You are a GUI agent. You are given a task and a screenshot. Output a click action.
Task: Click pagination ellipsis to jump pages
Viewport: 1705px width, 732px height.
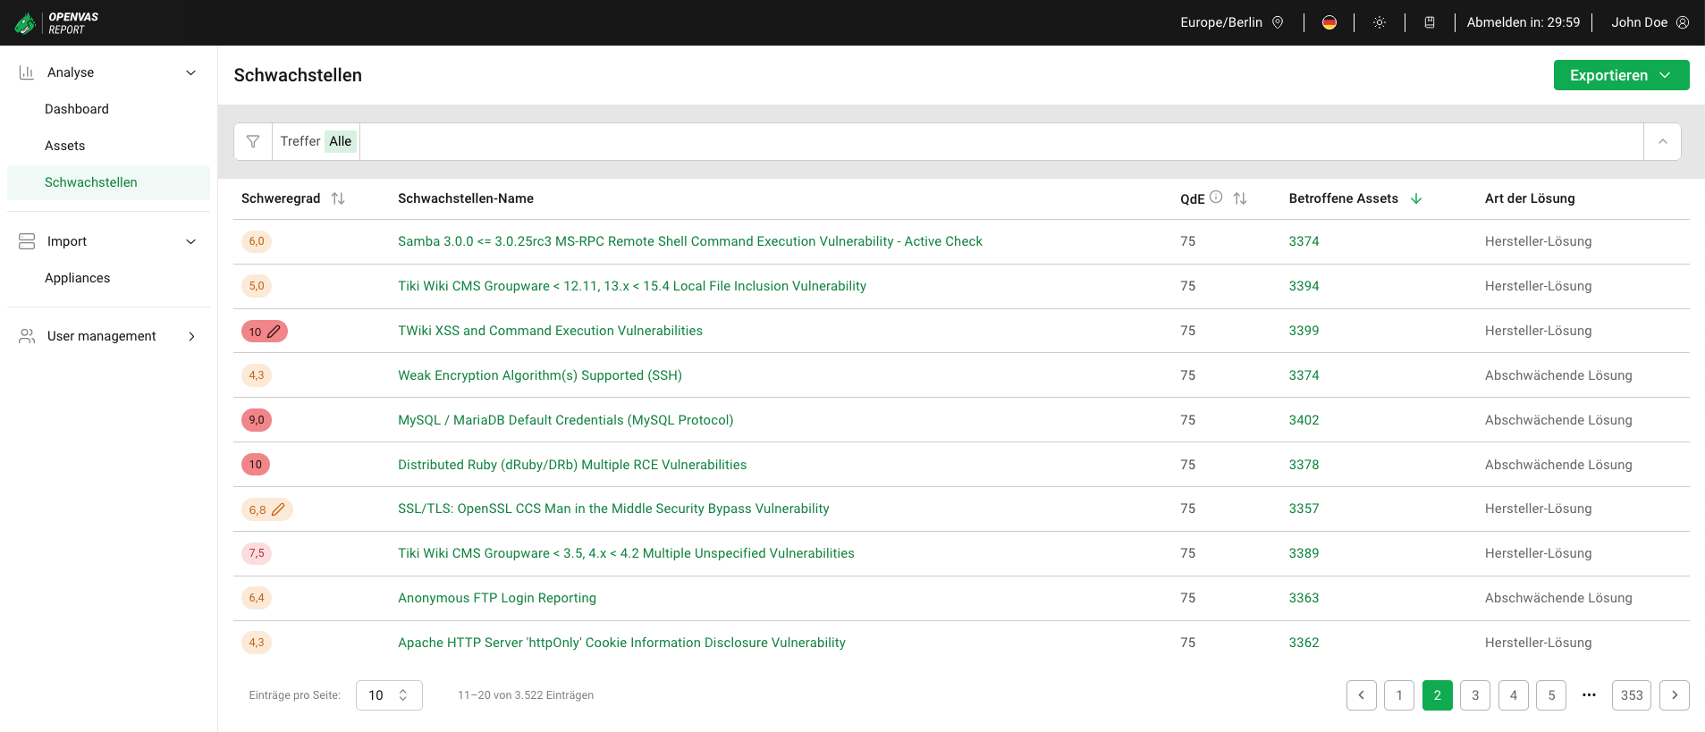[1589, 695]
